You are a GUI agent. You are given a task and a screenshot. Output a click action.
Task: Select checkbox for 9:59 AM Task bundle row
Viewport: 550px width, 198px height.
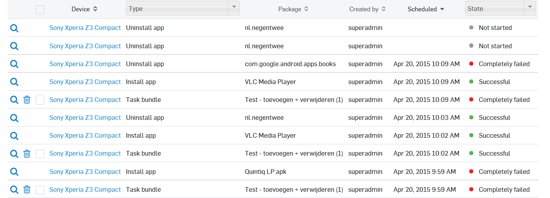pos(40,190)
